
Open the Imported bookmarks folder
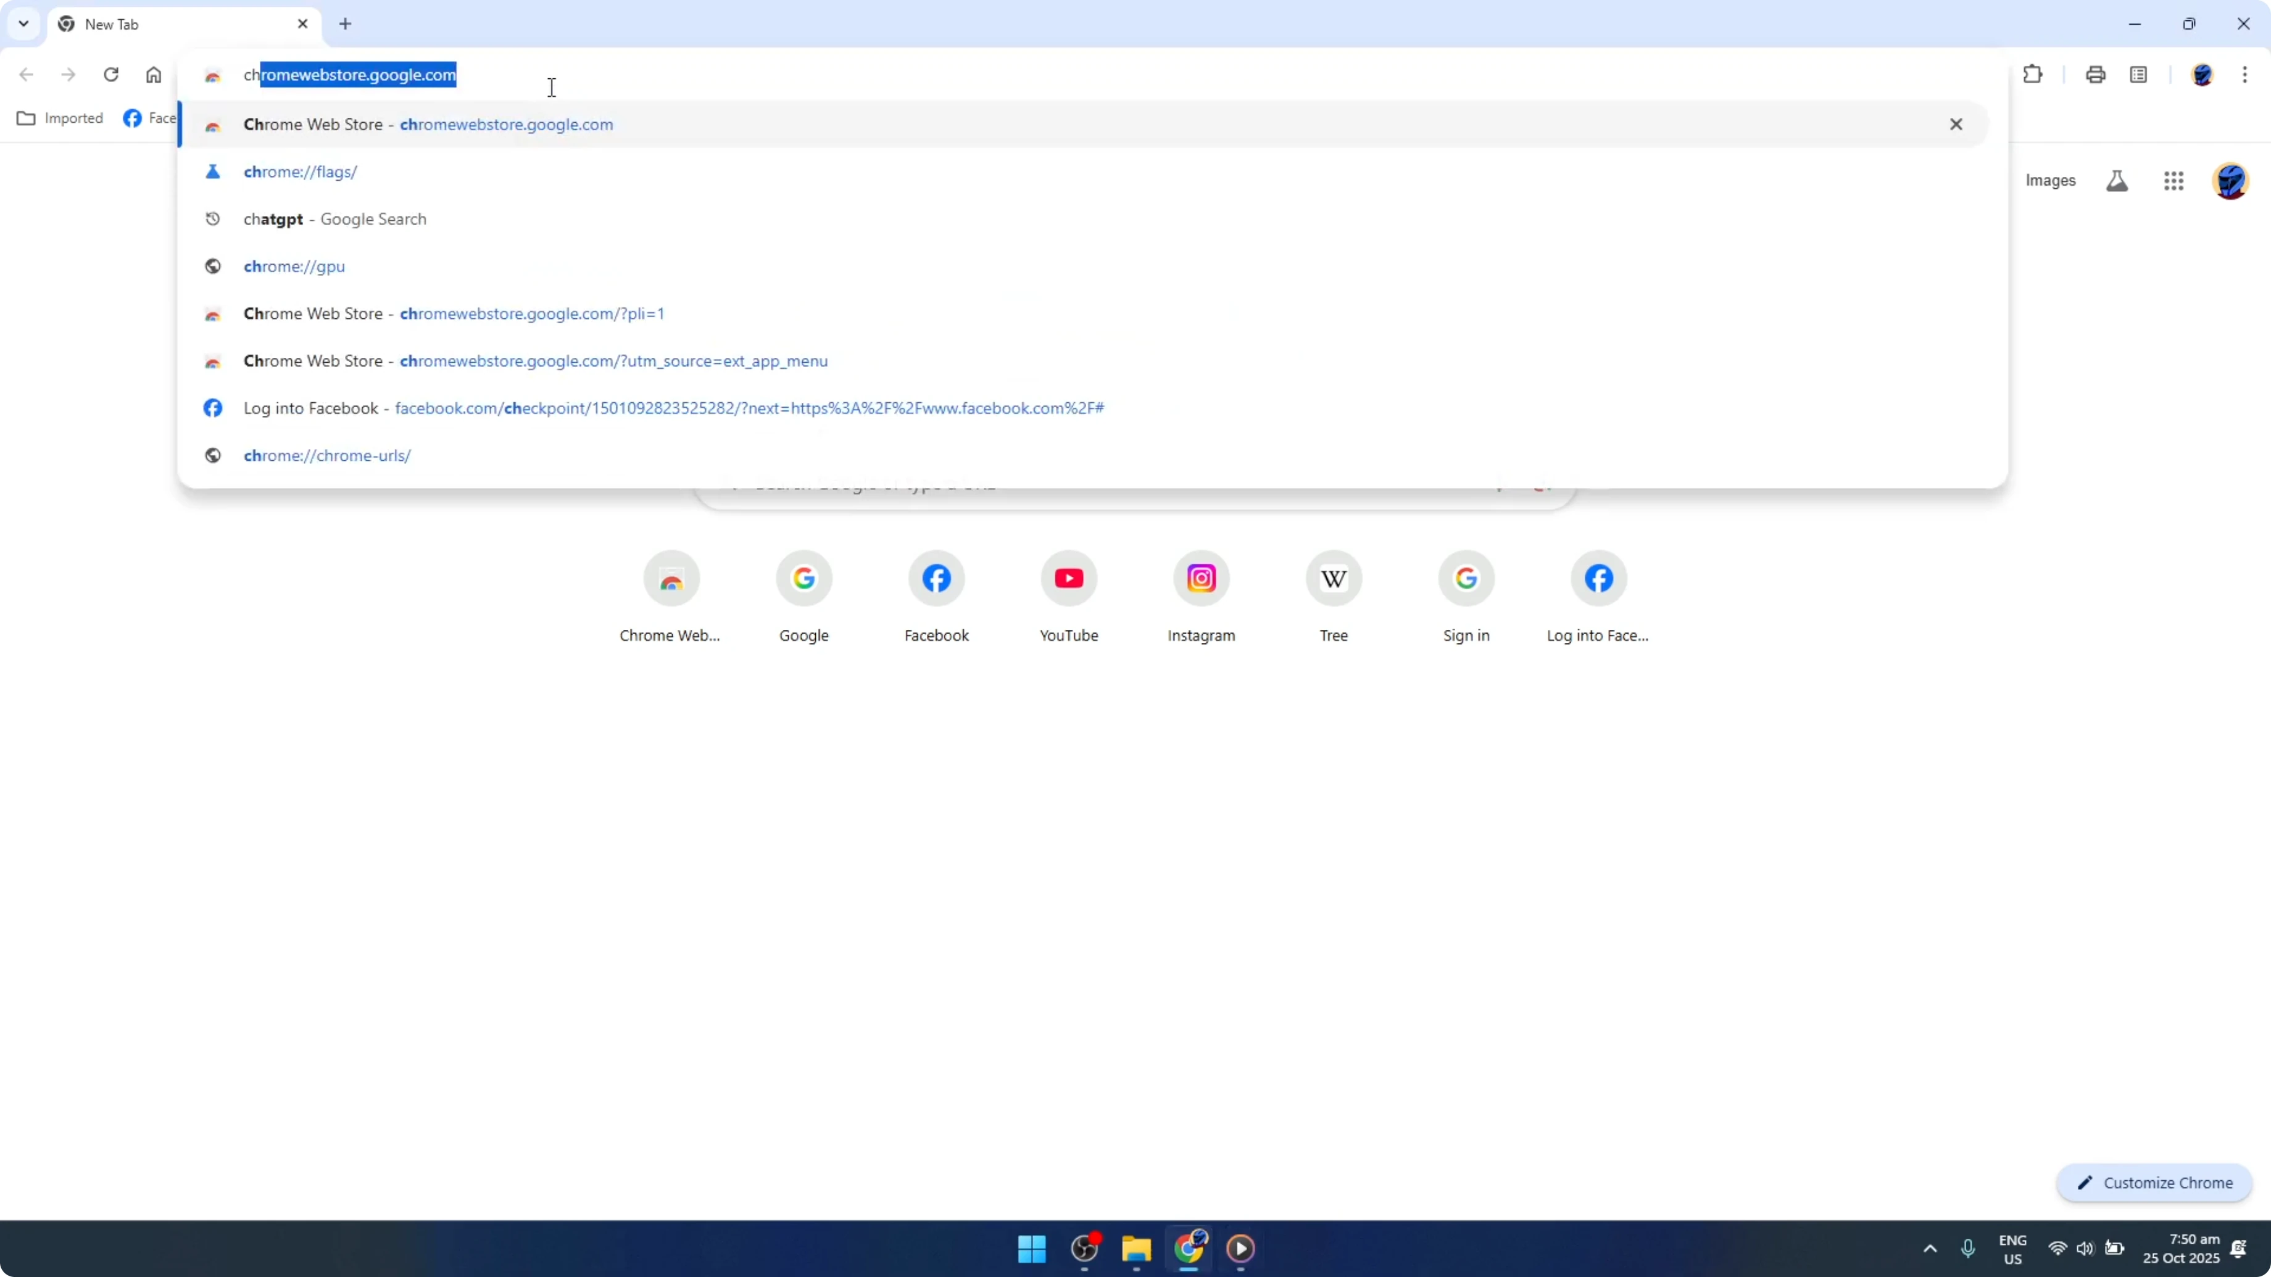pyautogui.click(x=60, y=117)
